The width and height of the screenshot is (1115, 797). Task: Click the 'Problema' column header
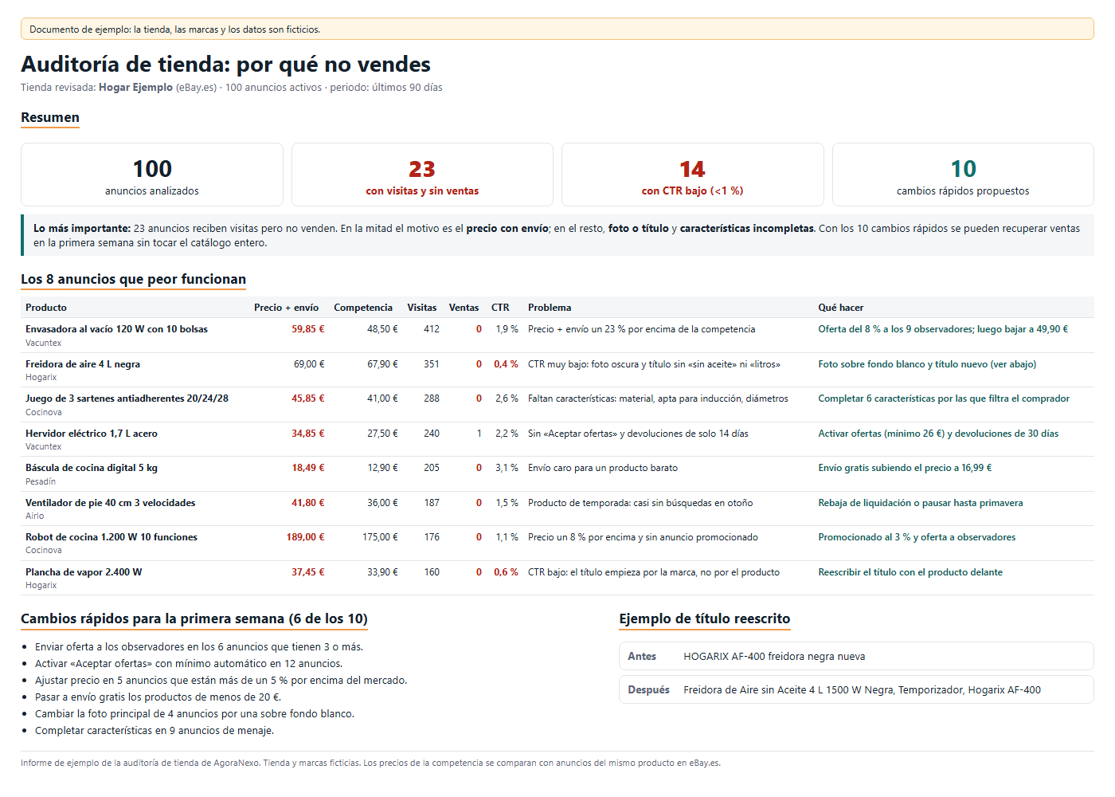[x=550, y=308]
